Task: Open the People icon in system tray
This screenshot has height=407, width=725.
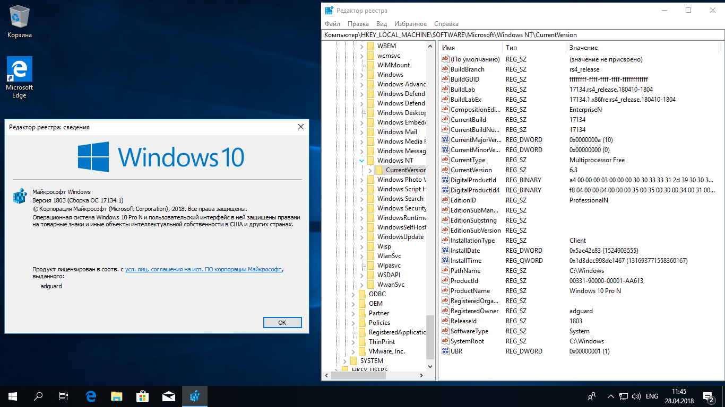Action: point(592,396)
